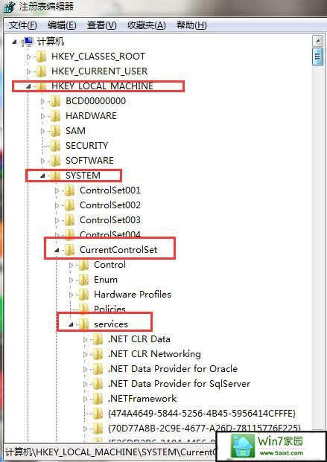Collapse the SYSTEM key
The image size is (327, 462).
coord(42,176)
